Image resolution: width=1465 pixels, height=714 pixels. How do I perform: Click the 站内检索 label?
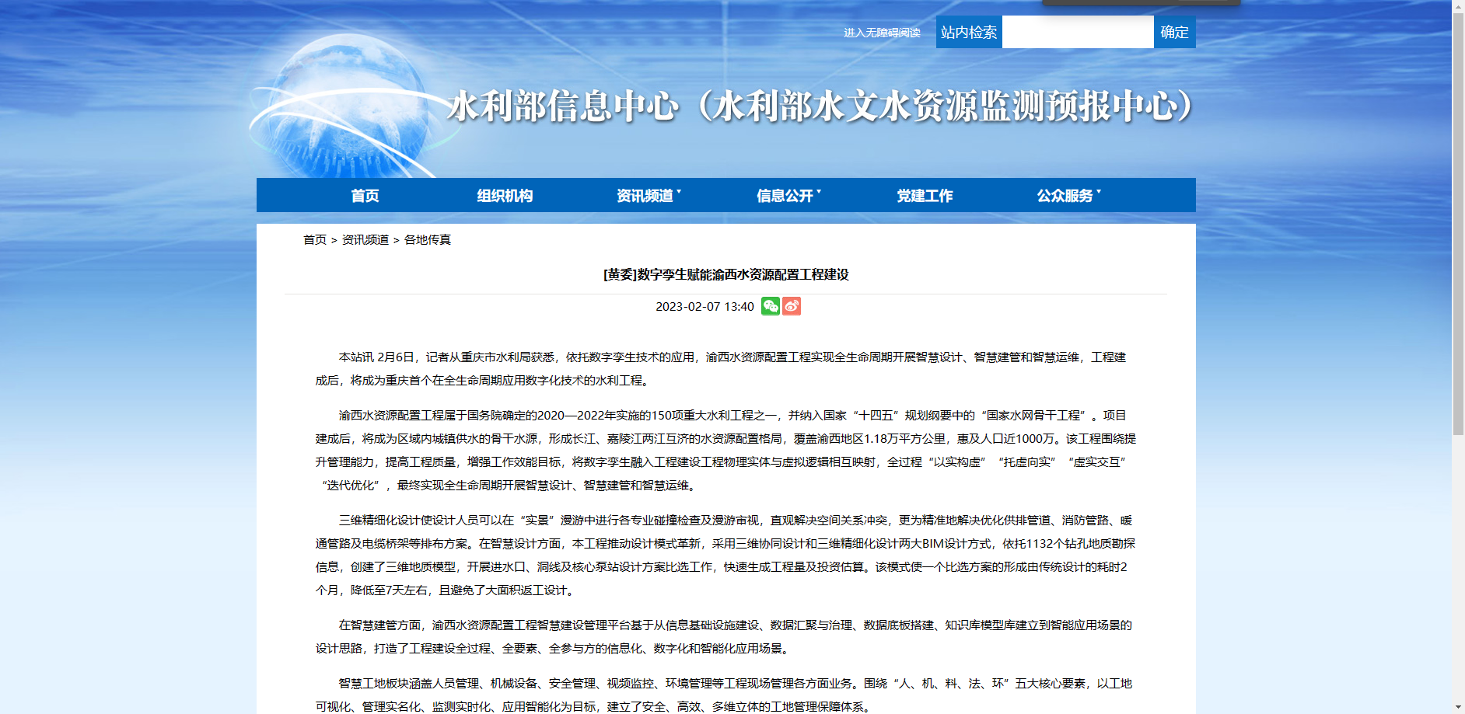pyautogui.click(x=969, y=32)
